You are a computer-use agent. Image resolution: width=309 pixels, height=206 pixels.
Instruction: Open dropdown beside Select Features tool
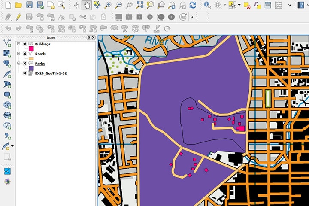coord(239,5)
